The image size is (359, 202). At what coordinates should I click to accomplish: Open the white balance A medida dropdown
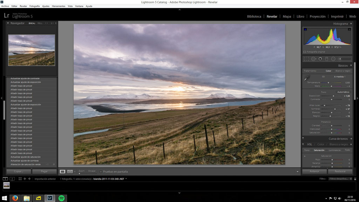coord(339,76)
